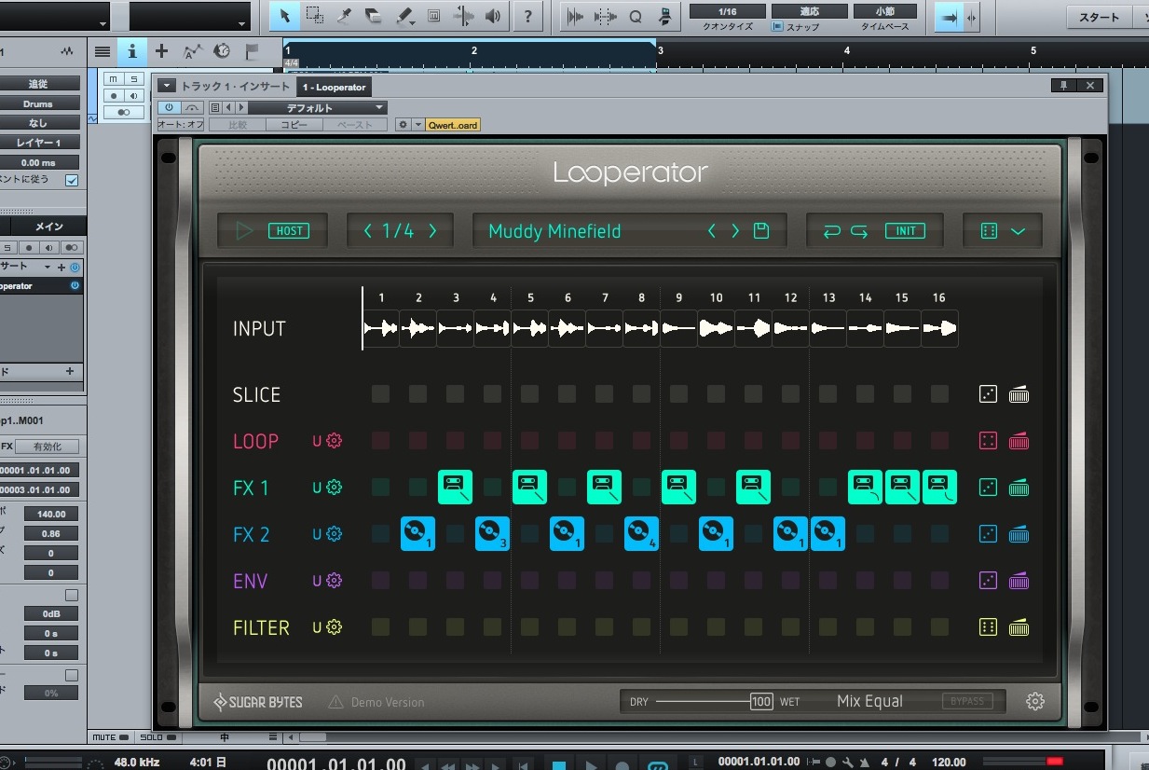Open FX 1 row settings gear
Image resolution: width=1149 pixels, height=770 pixels.
tap(335, 488)
